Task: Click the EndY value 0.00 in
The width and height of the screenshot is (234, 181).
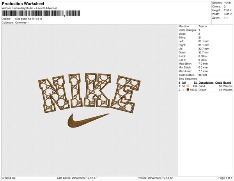Action: 202,60
